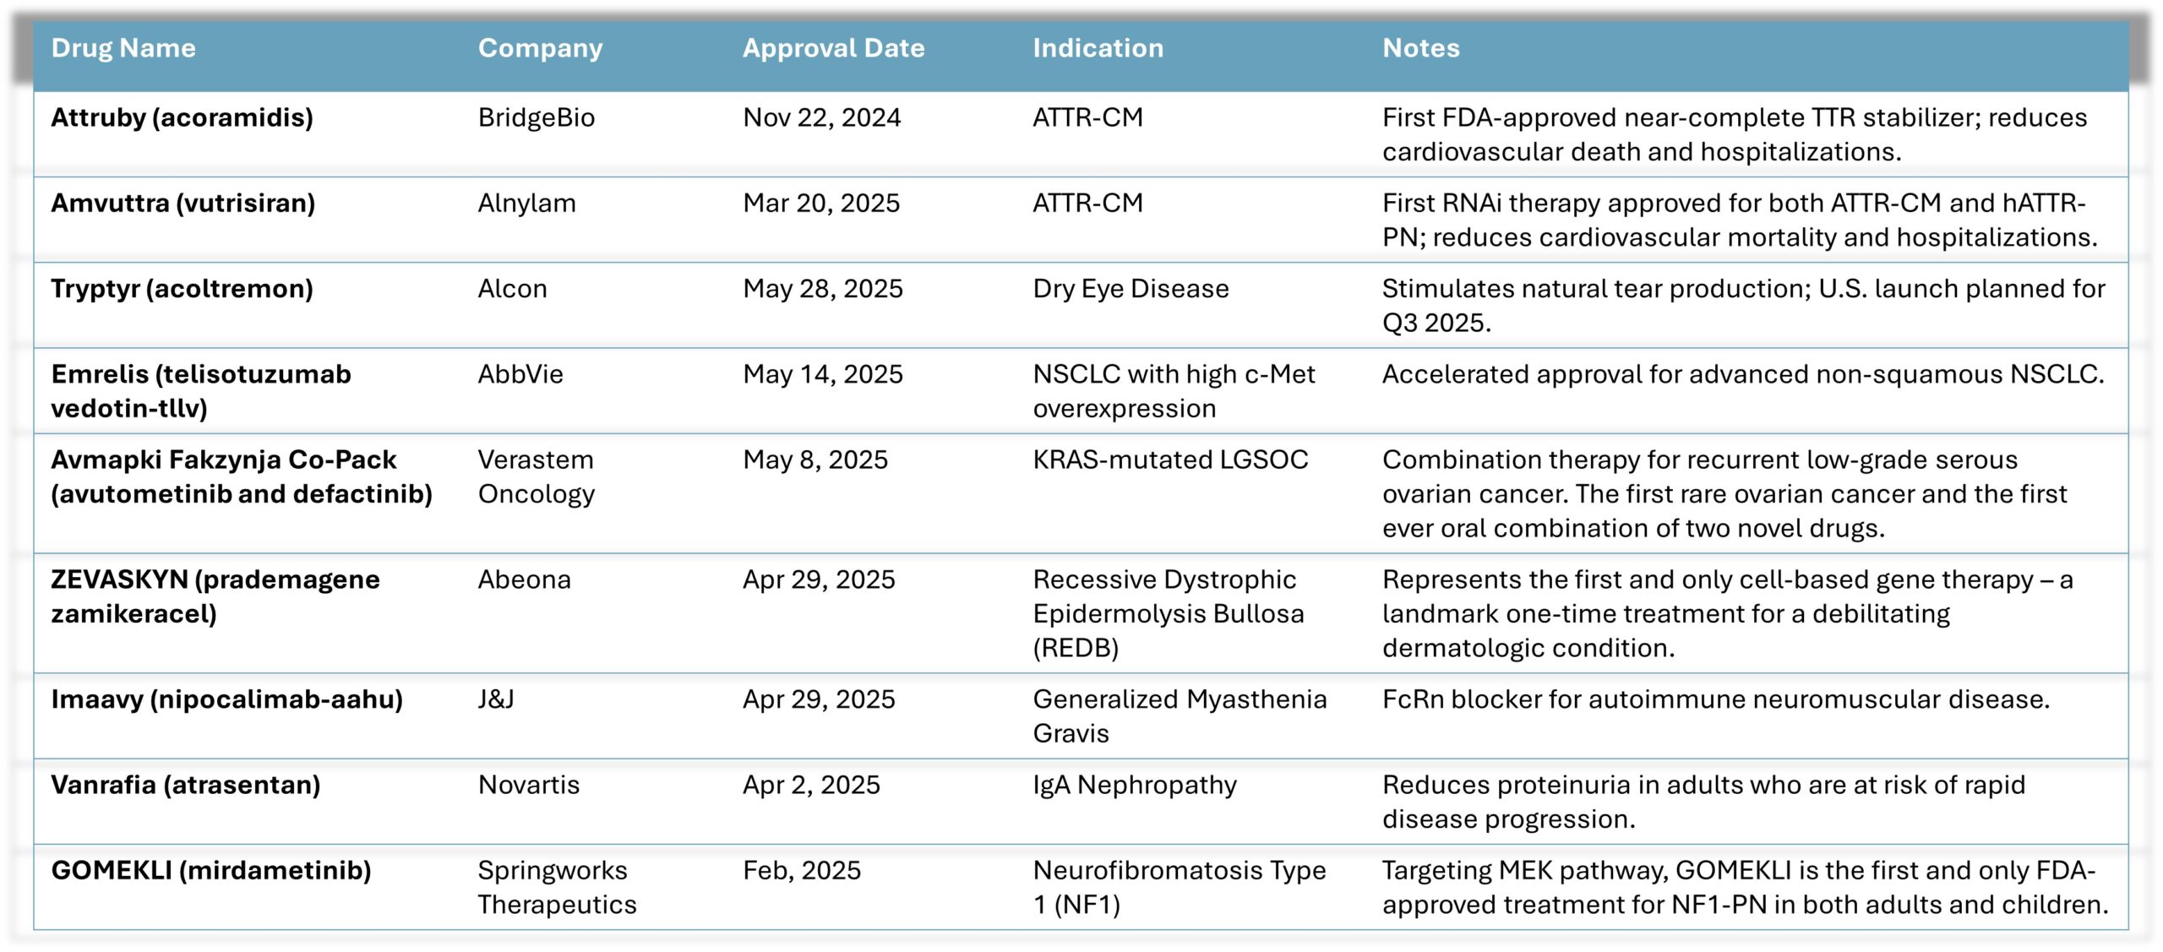The image size is (2163, 952).
Task: Click the Springworks Therapeutics company cell
Action: pyautogui.click(x=557, y=888)
